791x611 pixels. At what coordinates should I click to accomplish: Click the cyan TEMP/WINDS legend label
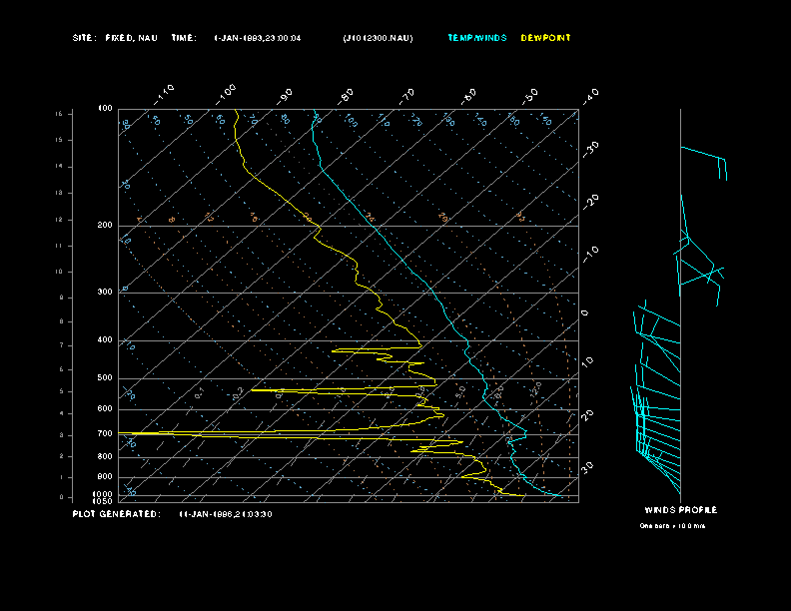(x=477, y=38)
